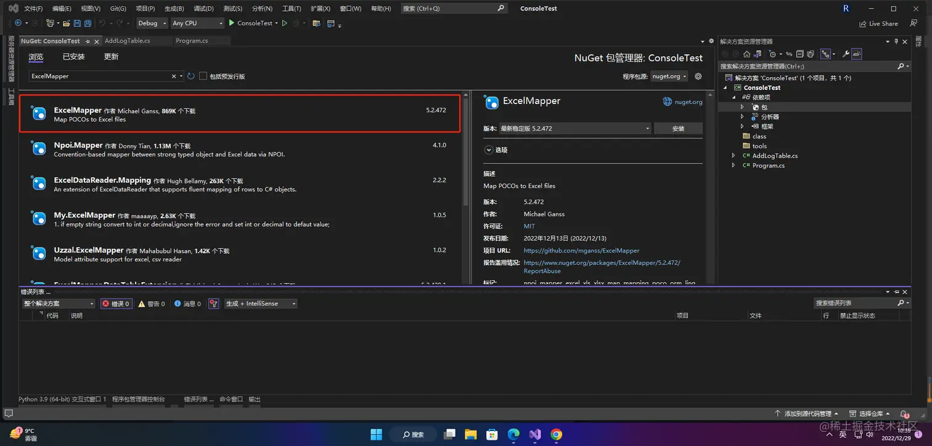The image size is (932, 446).
Task: Expand the Options section chevron
Action: click(x=489, y=150)
